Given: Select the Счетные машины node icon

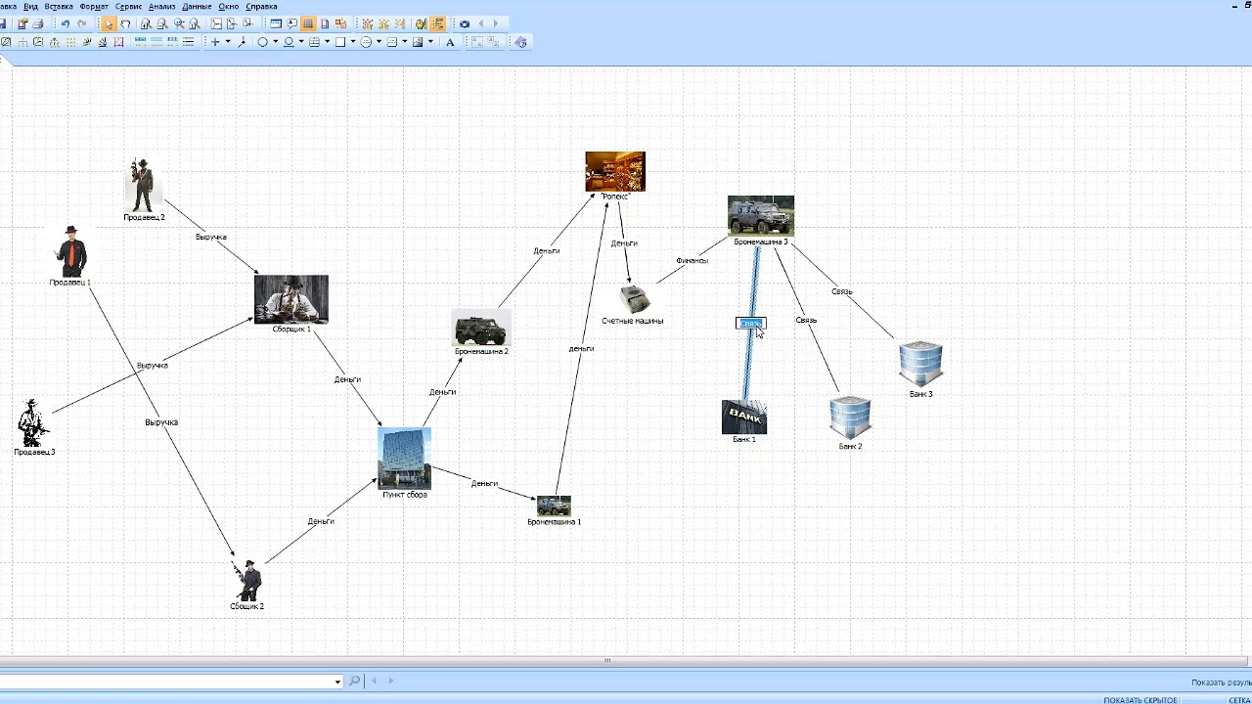Looking at the screenshot, I should (x=634, y=299).
